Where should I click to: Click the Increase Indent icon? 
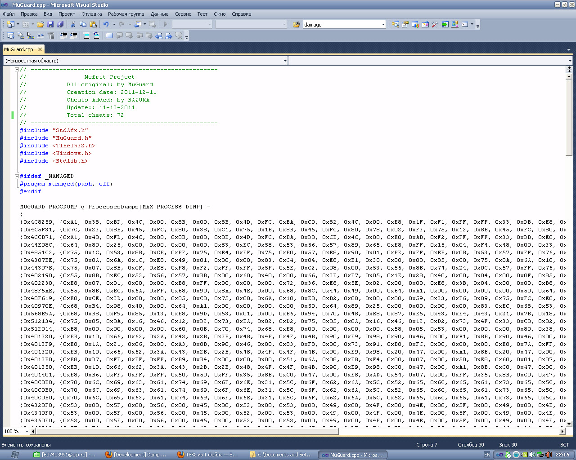tap(74, 35)
